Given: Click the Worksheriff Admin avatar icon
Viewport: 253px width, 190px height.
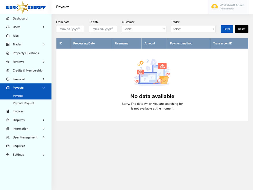Looking at the screenshot, I should pyautogui.click(x=215, y=7).
